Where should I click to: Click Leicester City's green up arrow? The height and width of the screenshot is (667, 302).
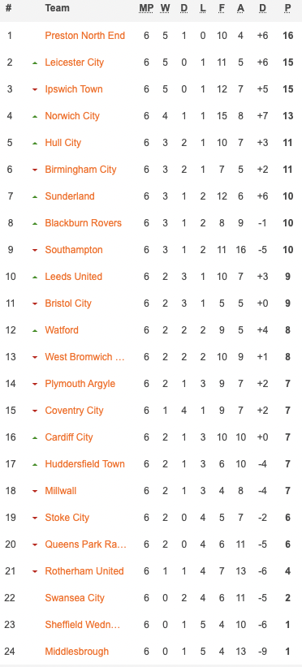click(35, 62)
